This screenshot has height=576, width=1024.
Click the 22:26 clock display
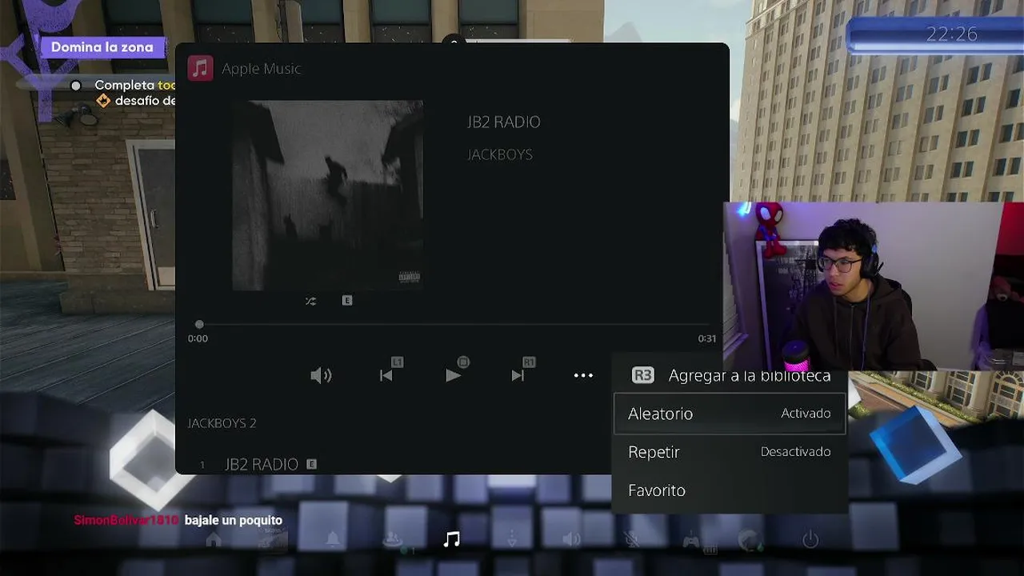pyautogui.click(x=952, y=34)
